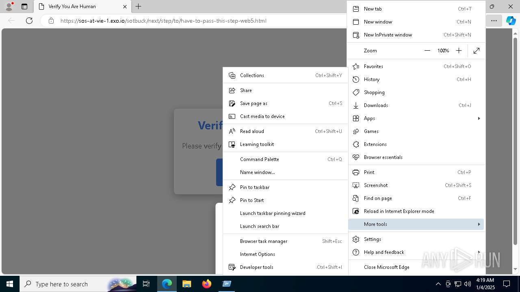
Task: Open Developer tools entry
Action: [x=285, y=267]
